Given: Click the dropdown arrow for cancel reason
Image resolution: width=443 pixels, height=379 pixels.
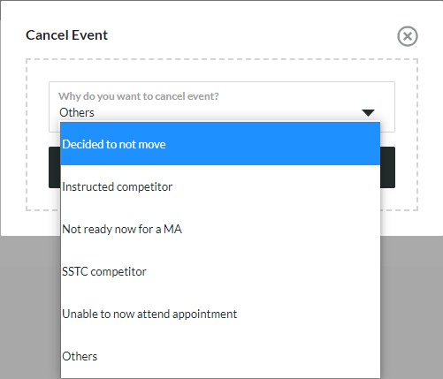Looking at the screenshot, I should click(x=368, y=113).
